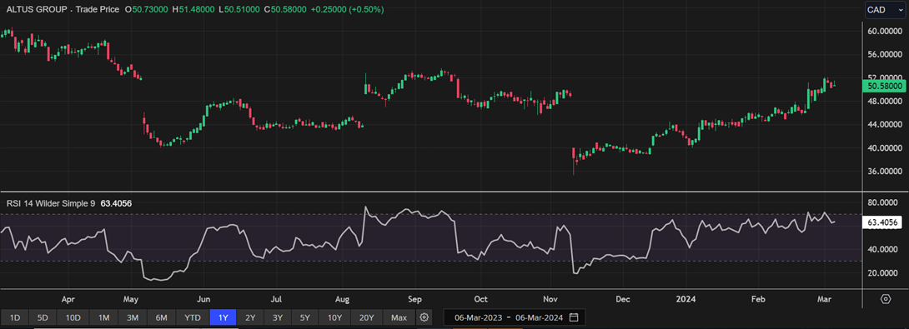Image resolution: width=909 pixels, height=329 pixels.
Task: Select the 10Y time range
Action: (334, 317)
